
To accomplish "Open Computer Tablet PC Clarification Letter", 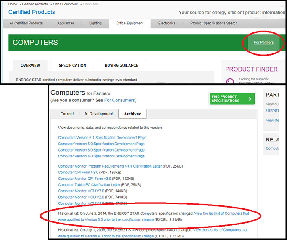I will 89,185.
